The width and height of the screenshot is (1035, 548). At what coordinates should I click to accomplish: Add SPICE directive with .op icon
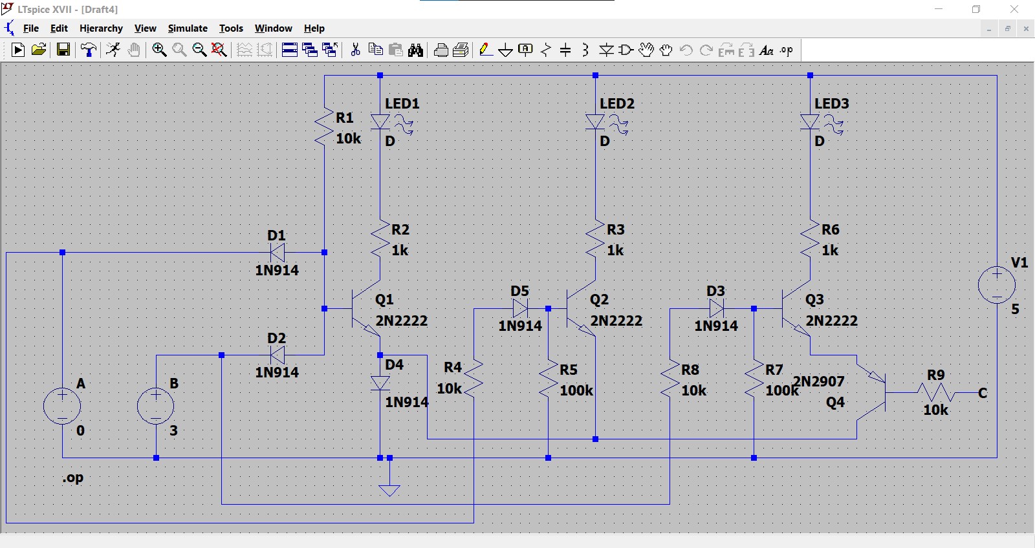pos(787,50)
